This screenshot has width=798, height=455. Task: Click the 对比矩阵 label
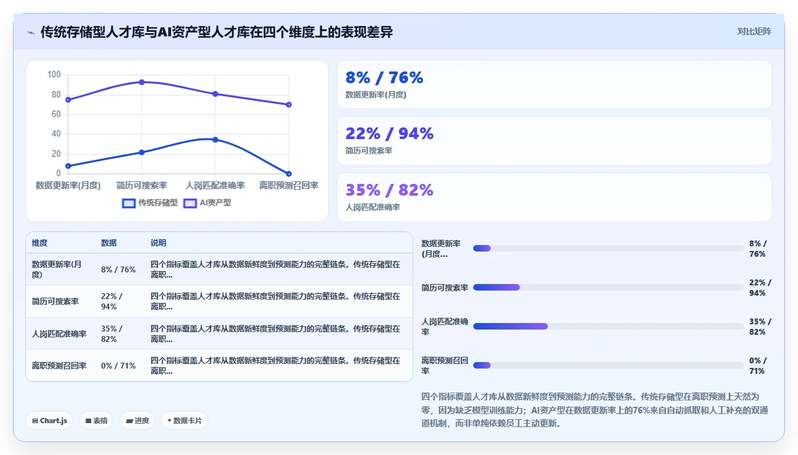754,31
